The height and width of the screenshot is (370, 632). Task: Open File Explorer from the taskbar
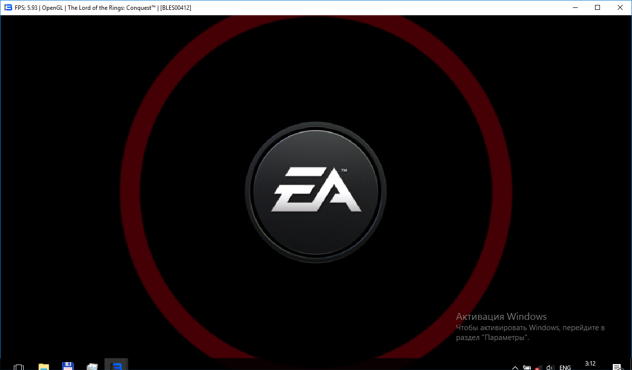point(44,366)
